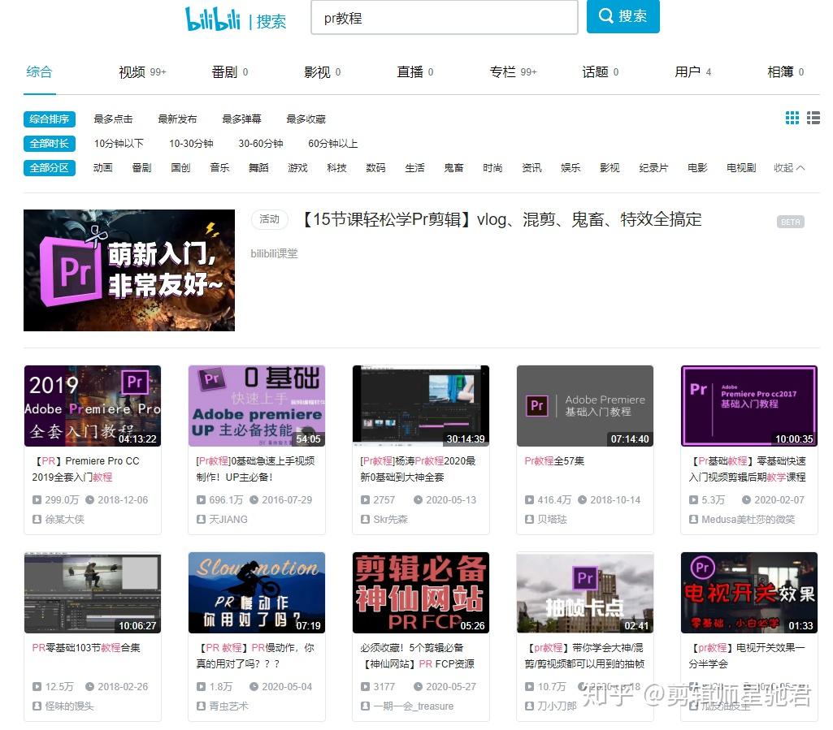Image resolution: width=833 pixels, height=730 pixels.
Task: Collapse filters with 收起 chevron
Action: [x=789, y=168]
